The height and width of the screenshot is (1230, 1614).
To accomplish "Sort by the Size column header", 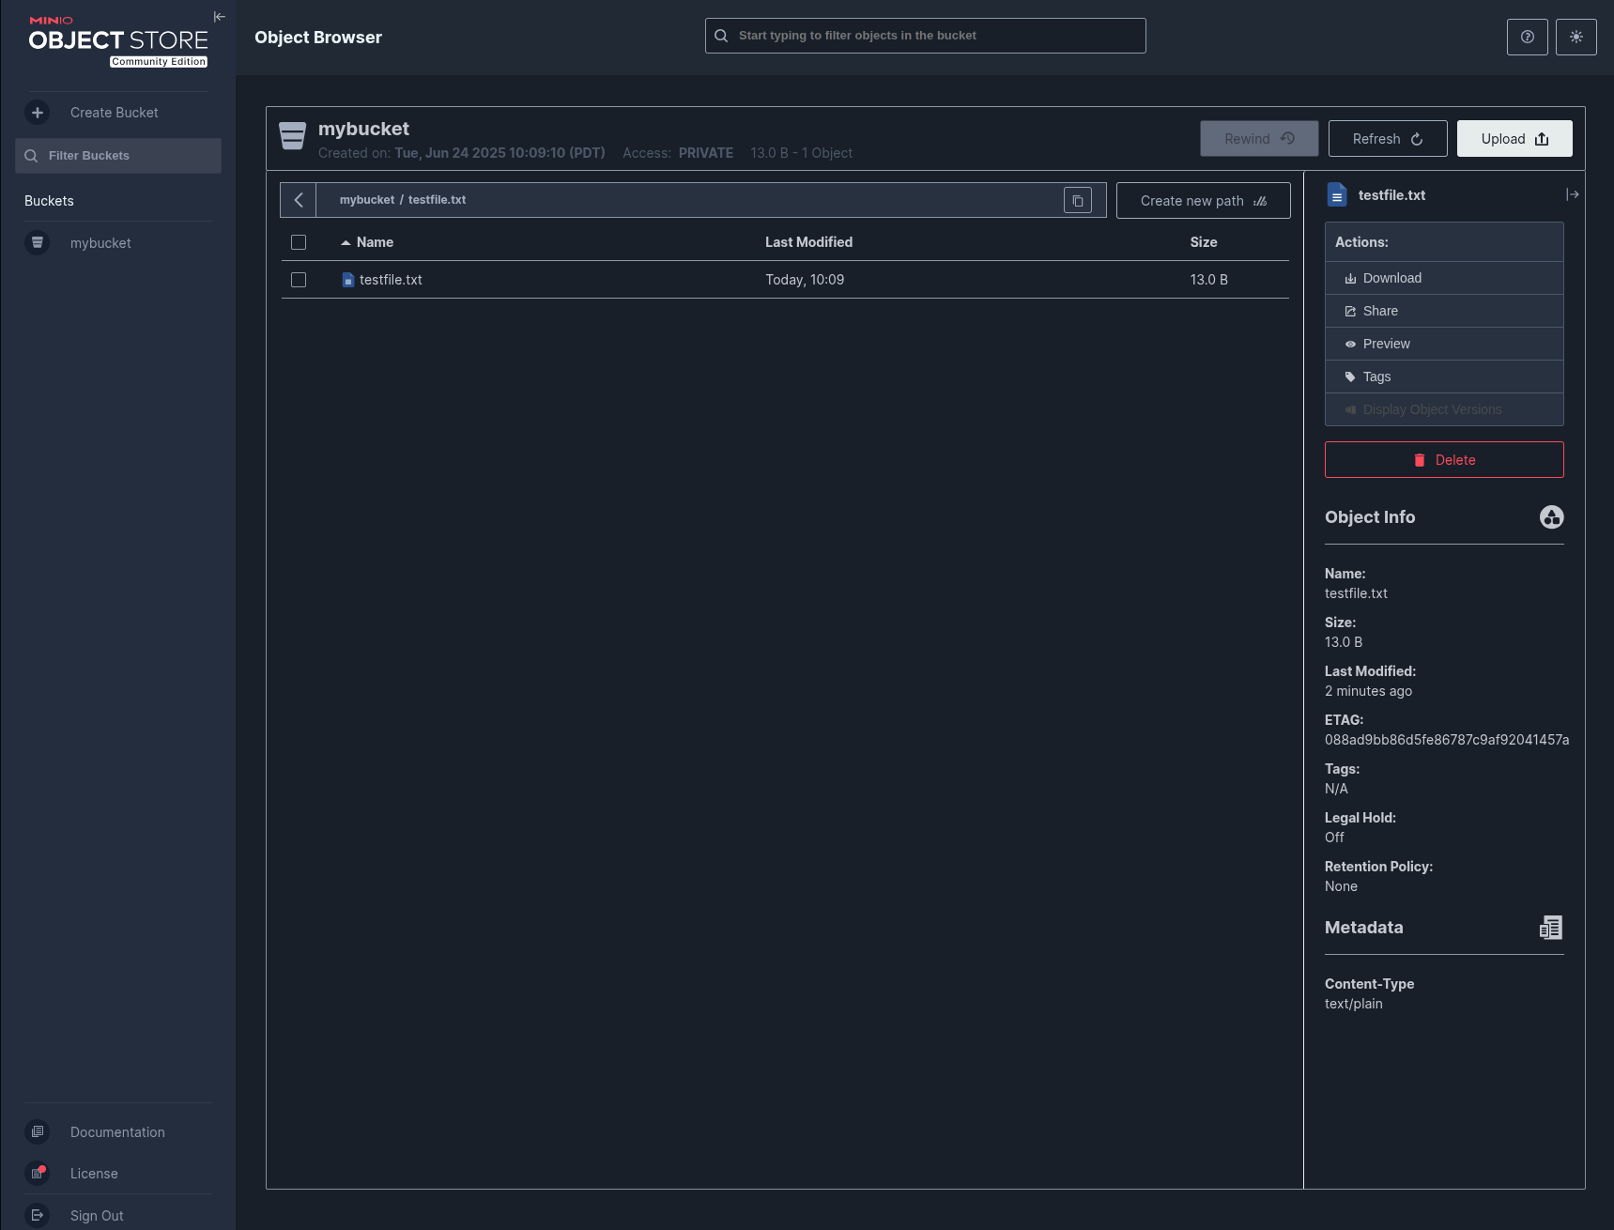I will click(x=1204, y=242).
